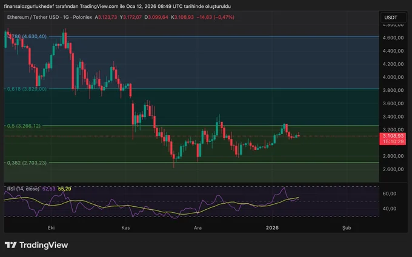Viewport: 412px width, 257px height.
Task: Click the Ara month label on time axis
Action: (x=198, y=227)
